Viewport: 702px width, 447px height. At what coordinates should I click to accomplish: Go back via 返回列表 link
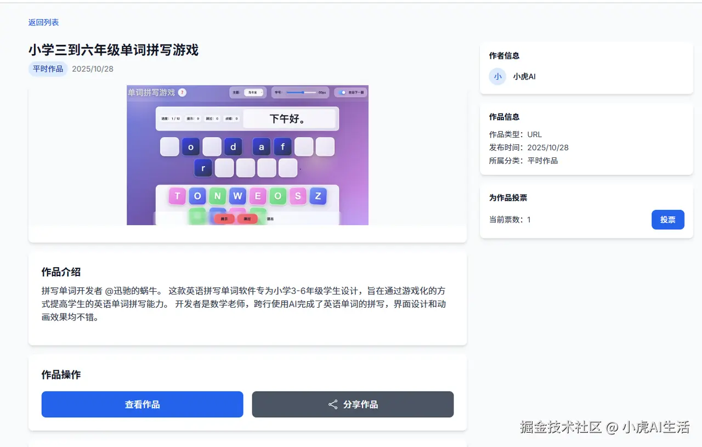43,22
